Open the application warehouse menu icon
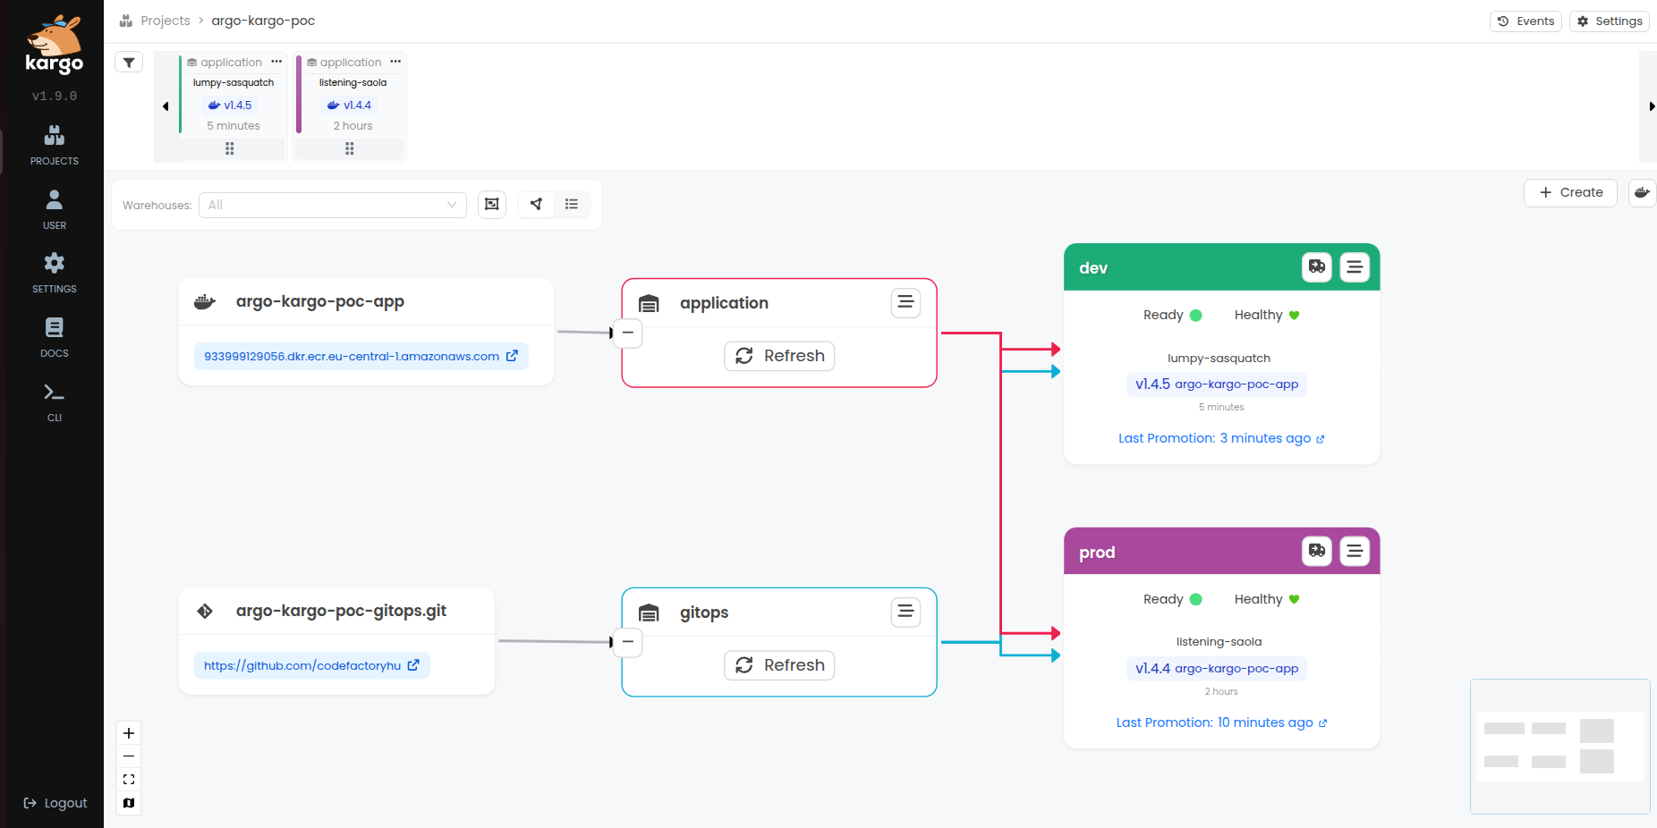This screenshot has height=828, width=1657. pos(905,302)
